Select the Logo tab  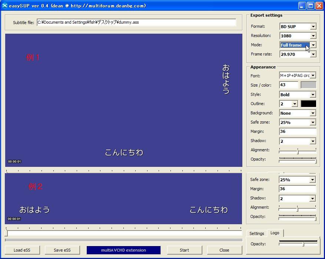pos(275,233)
